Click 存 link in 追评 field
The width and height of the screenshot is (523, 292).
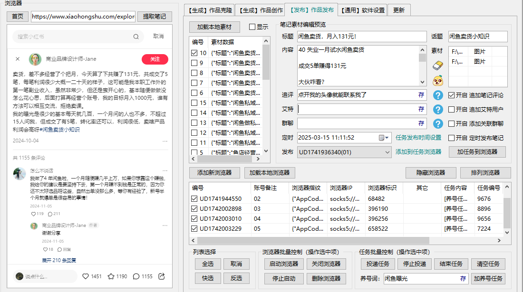click(421, 95)
